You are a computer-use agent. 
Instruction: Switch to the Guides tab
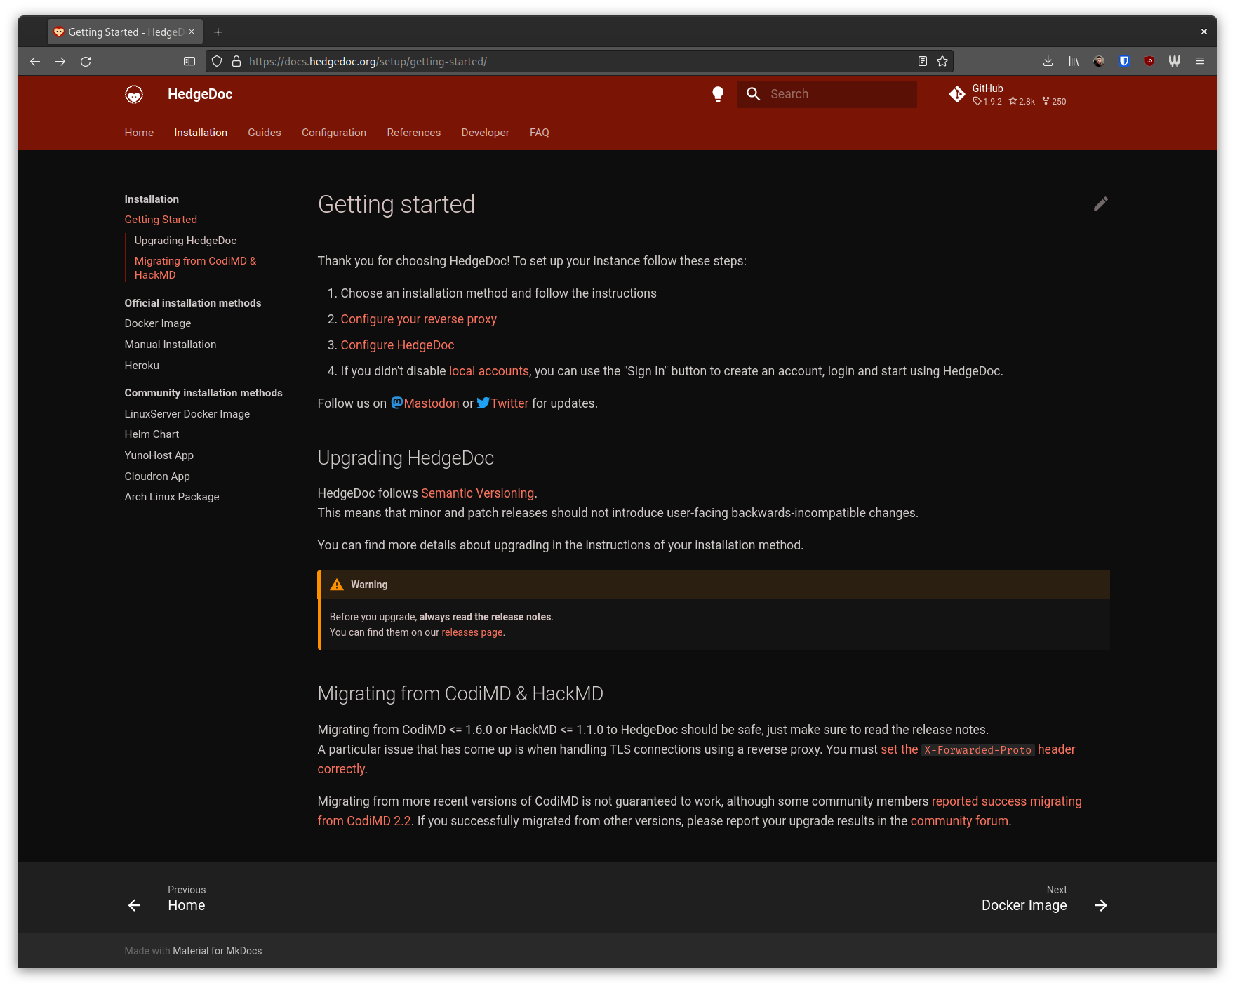coord(265,133)
